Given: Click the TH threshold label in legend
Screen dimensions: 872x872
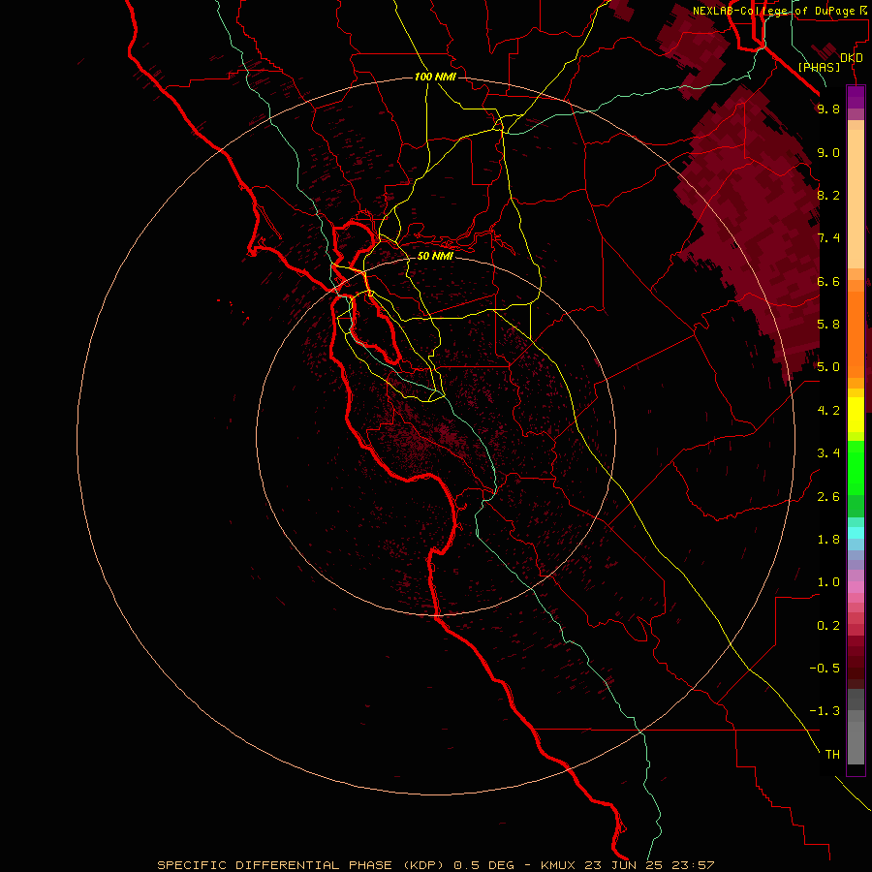Looking at the screenshot, I should (x=832, y=755).
